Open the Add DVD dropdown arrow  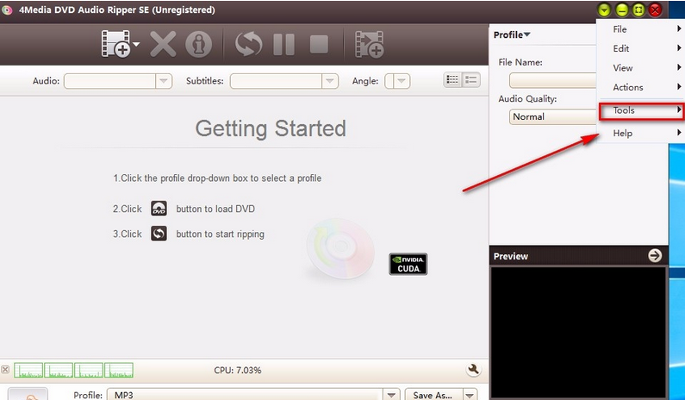[136, 44]
